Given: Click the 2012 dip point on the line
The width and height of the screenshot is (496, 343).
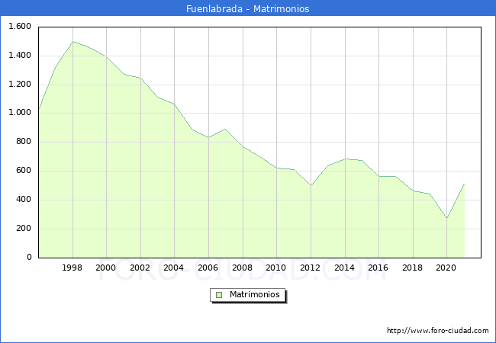Looking at the screenshot, I should coord(311,185).
